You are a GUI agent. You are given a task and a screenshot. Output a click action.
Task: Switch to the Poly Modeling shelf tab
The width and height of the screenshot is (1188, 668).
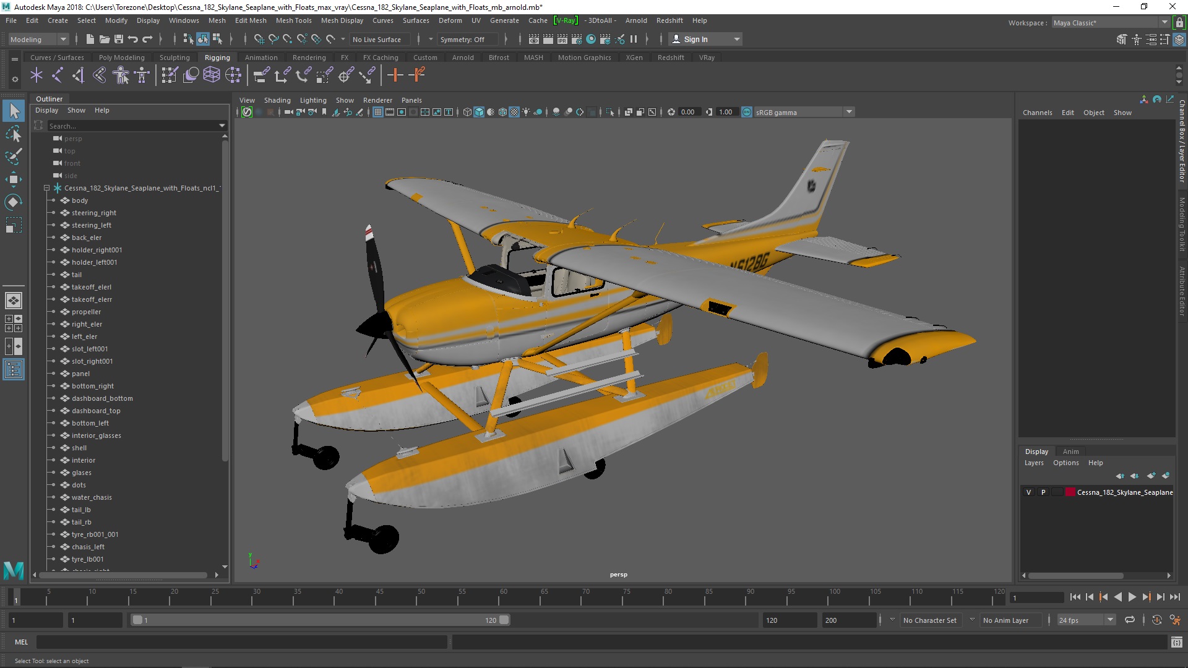tap(121, 58)
